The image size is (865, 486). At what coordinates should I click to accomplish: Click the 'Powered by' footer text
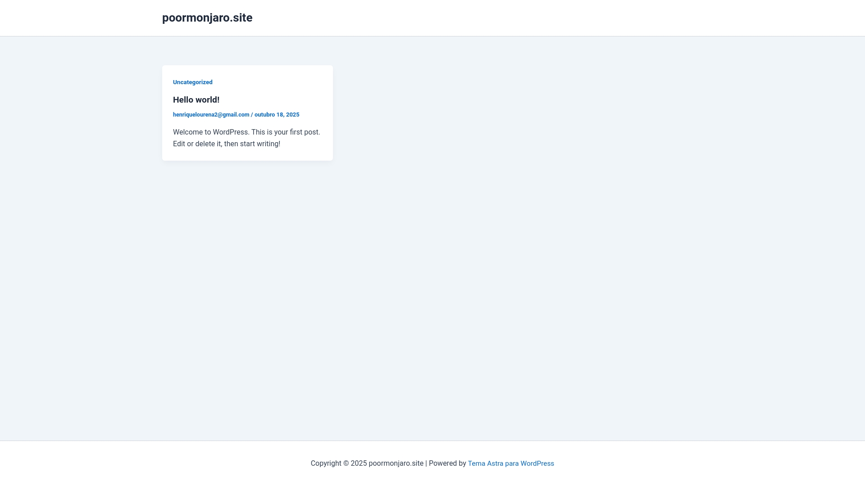[447, 463]
